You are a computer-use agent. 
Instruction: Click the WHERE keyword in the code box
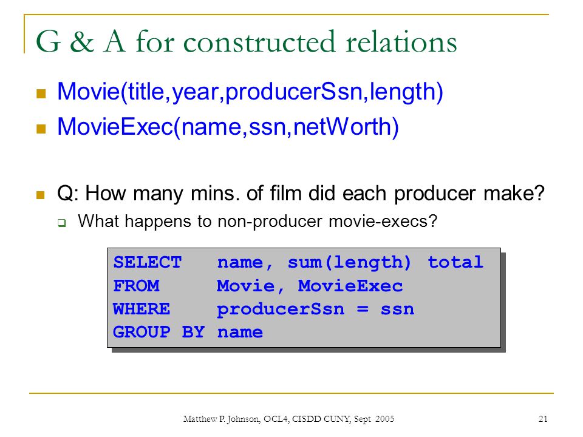(x=141, y=309)
